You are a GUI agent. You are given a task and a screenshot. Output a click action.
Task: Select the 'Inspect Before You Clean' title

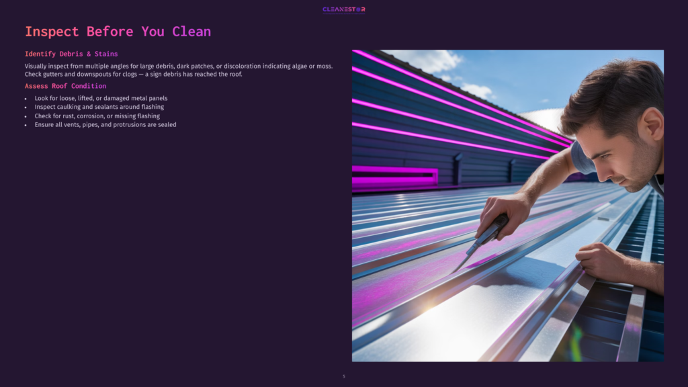[118, 32]
